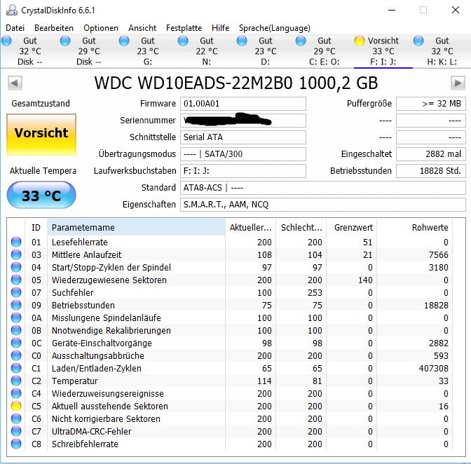Click the Laufwerksbuchstaben field F: I: J:

click(243, 171)
